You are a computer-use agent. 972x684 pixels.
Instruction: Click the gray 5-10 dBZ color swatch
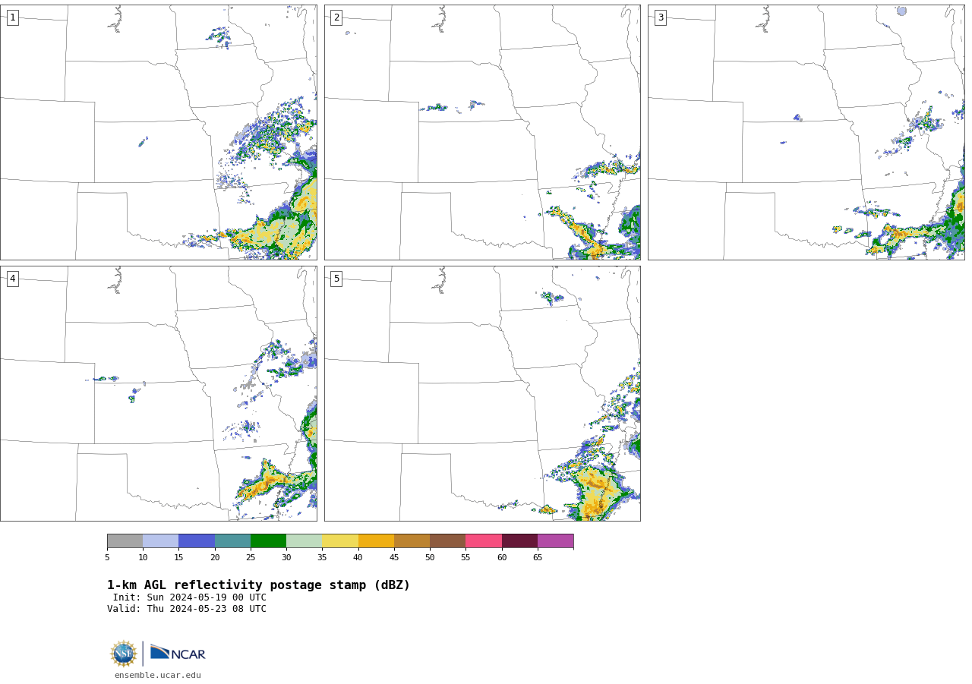[125, 541]
